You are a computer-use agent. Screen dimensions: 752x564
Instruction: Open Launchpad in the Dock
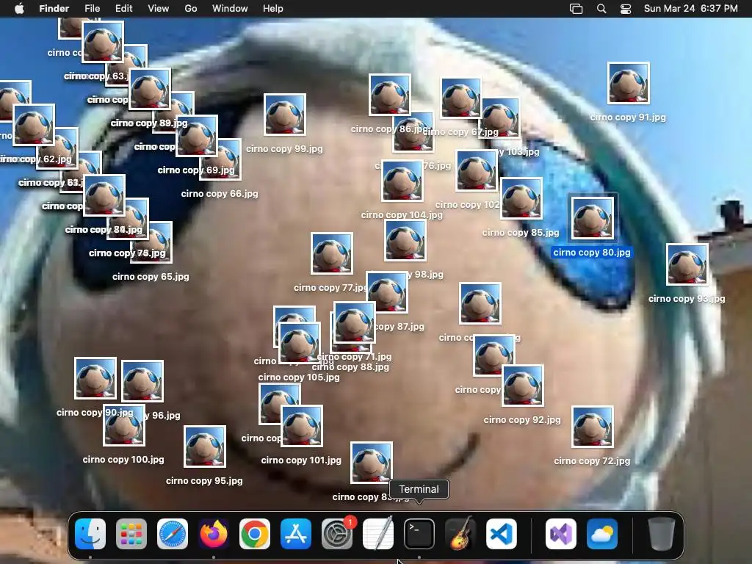pos(131,534)
